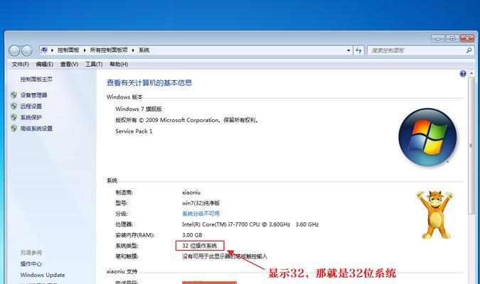Click the Windows 7 logo orb

427,137
